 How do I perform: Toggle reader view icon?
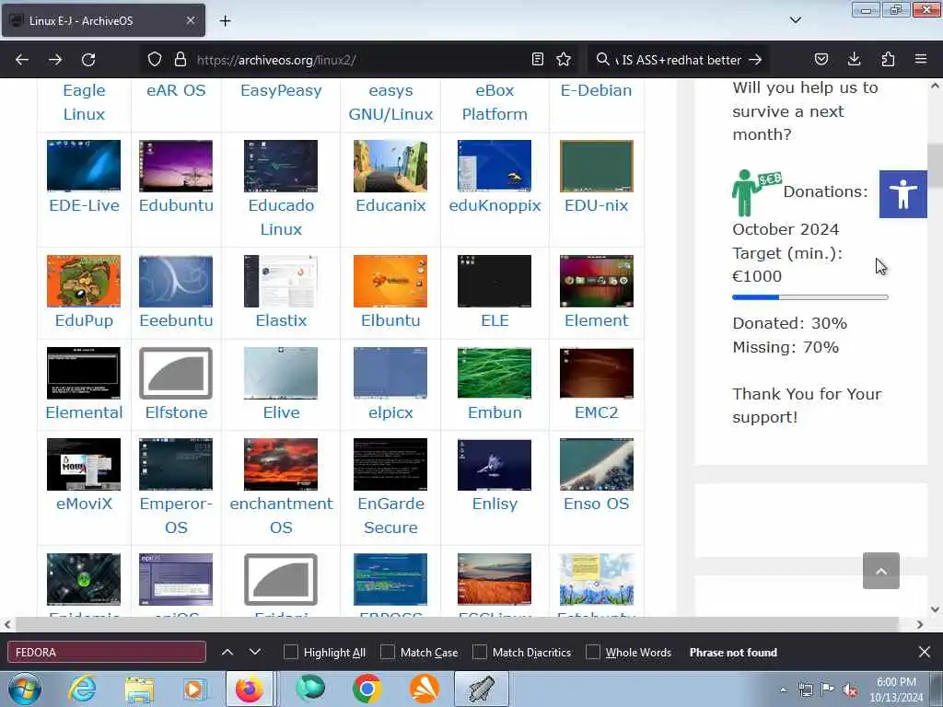(538, 60)
